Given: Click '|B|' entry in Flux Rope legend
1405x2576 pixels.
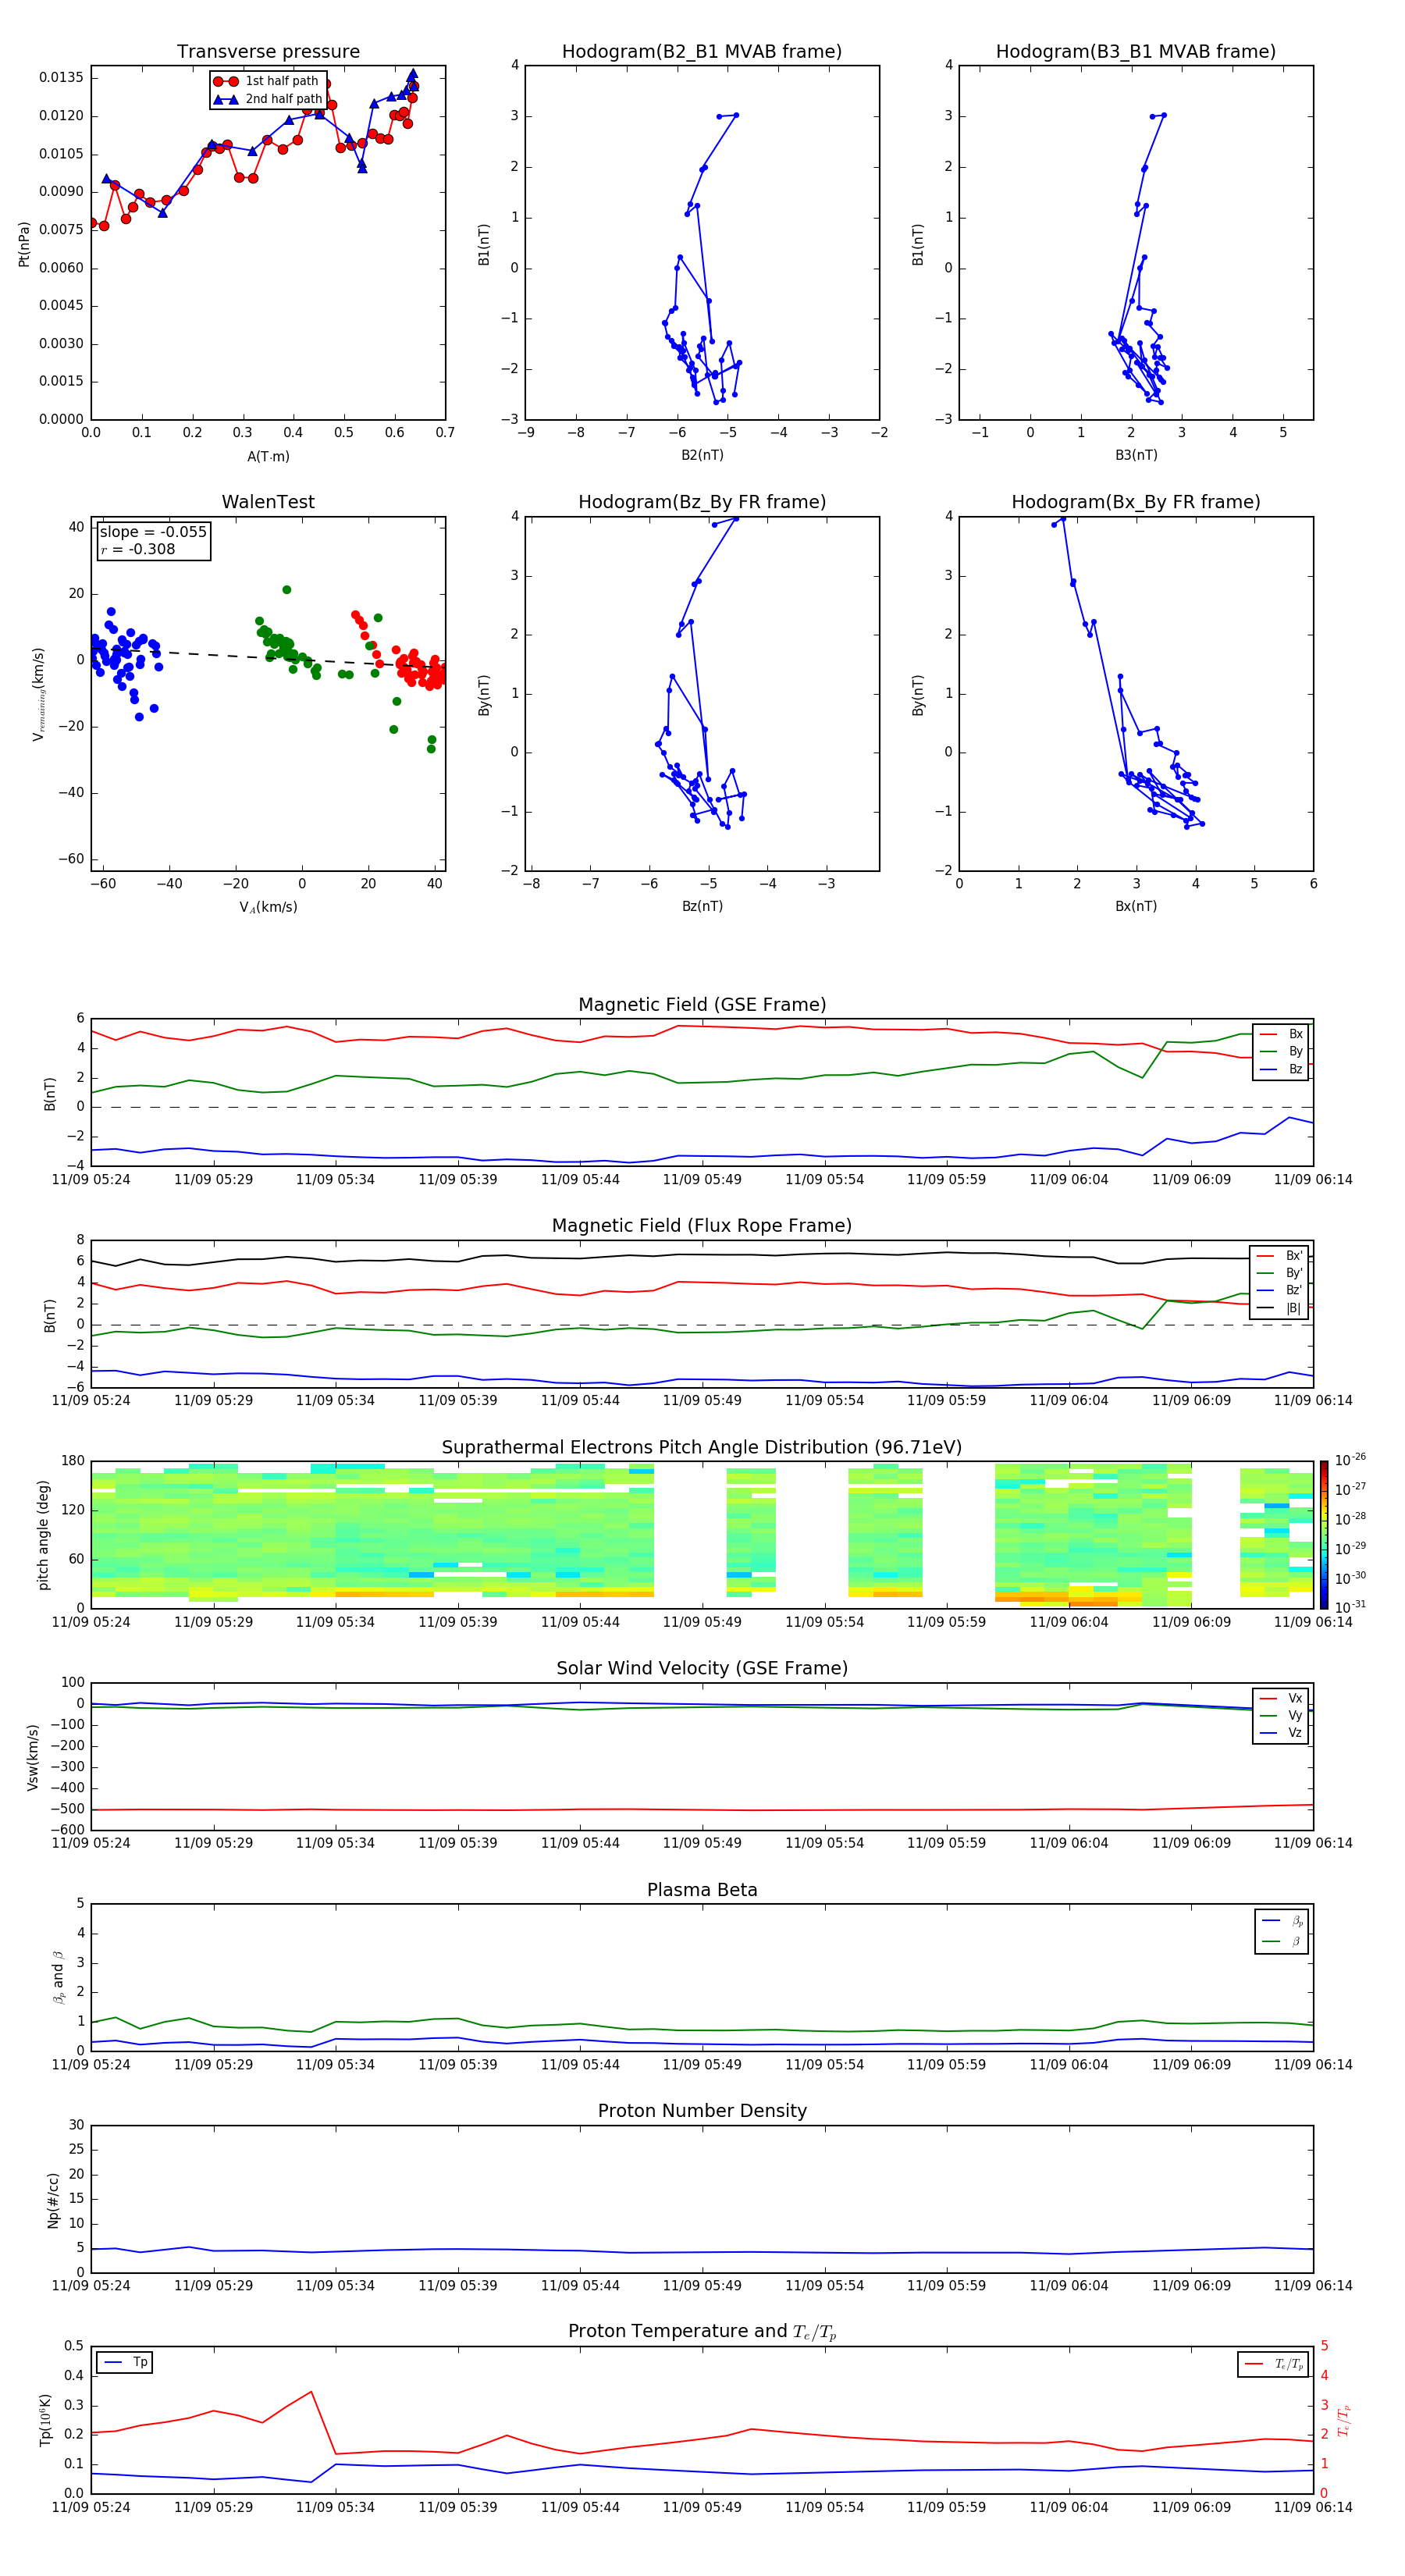Looking at the screenshot, I should tap(1280, 1308).
